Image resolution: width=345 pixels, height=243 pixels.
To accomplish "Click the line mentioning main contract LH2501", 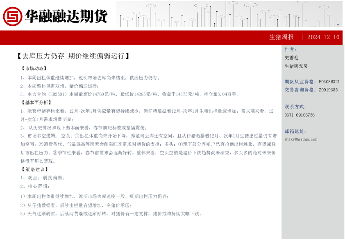I will (x=129, y=94).
